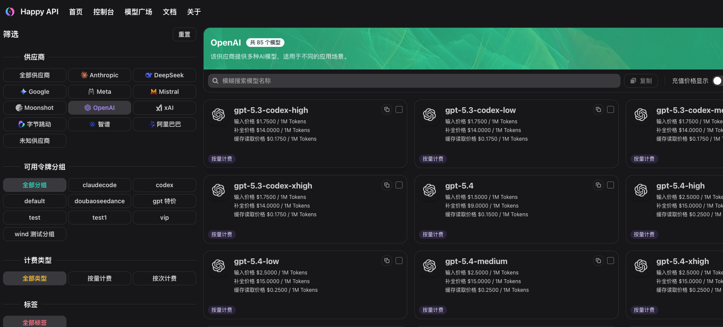The height and width of the screenshot is (327, 723).
Task: Click the 复制 button beside search
Action: click(x=641, y=81)
